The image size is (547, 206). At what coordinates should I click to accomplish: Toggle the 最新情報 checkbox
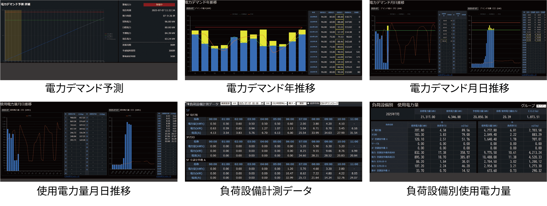point(308,104)
